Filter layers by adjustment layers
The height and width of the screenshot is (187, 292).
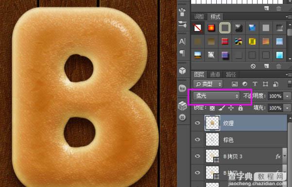245,84
